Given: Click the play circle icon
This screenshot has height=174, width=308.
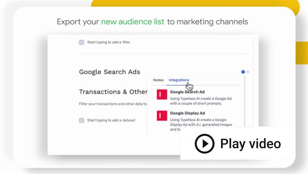Looking at the screenshot, I should point(204,144).
